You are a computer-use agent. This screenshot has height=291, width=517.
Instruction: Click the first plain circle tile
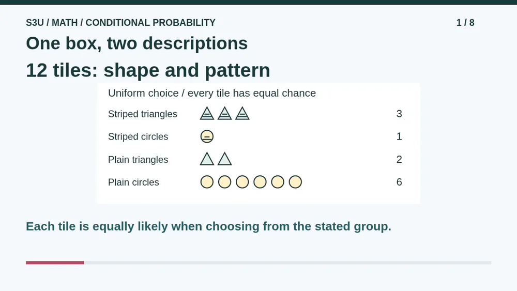[x=207, y=182]
